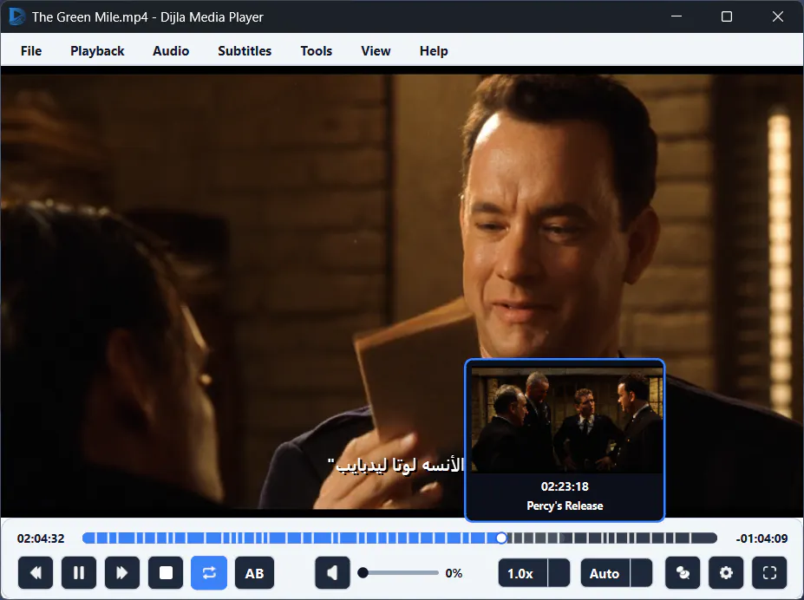804x600 pixels.
Task: Set an A-B repeat with AB button
Action: (254, 573)
